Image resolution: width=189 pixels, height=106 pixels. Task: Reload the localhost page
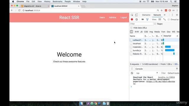(19, 10)
